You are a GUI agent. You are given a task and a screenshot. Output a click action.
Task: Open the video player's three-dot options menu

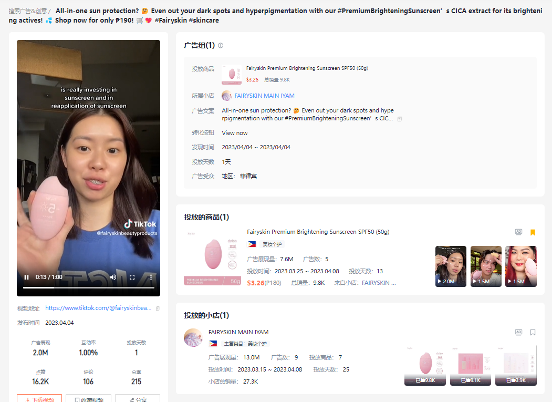151,277
